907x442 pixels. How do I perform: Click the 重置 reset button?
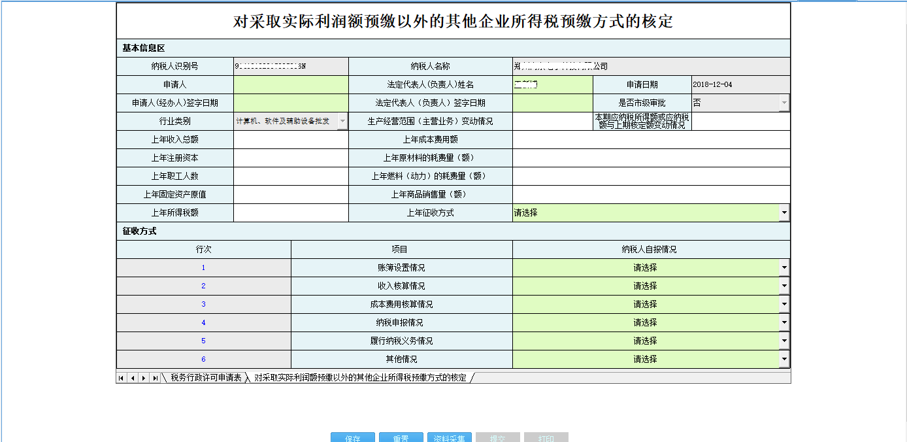(x=401, y=438)
